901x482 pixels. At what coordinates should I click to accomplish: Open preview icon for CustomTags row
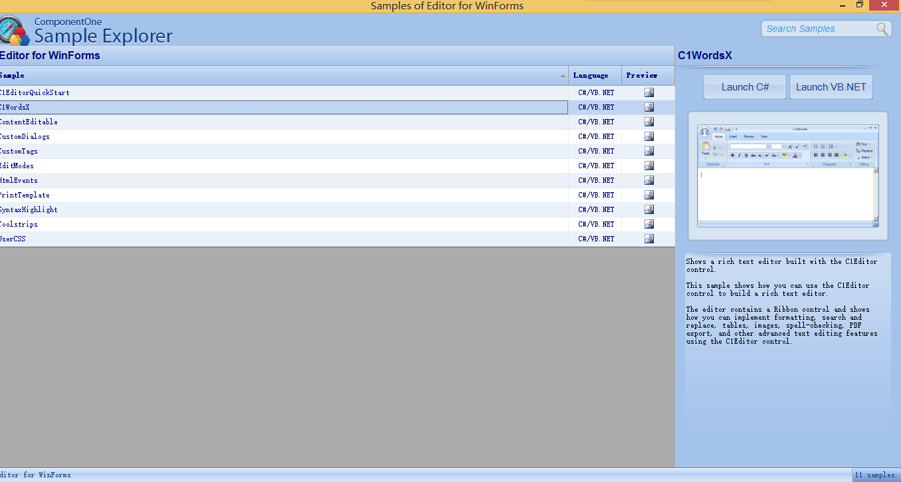[x=649, y=151]
